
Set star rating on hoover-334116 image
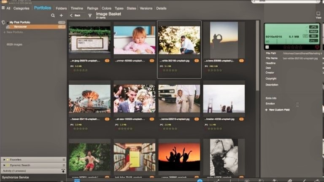(81, 129)
